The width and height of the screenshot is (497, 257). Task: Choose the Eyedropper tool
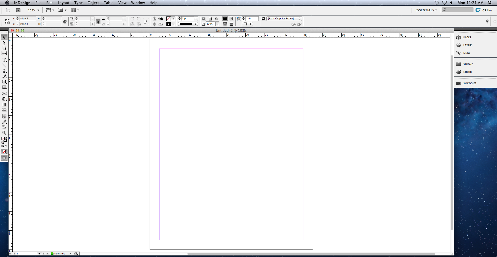click(x=4, y=122)
